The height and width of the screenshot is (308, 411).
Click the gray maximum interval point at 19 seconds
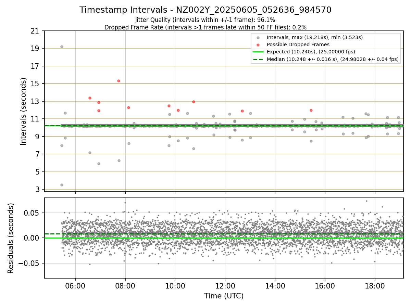(62, 47)
